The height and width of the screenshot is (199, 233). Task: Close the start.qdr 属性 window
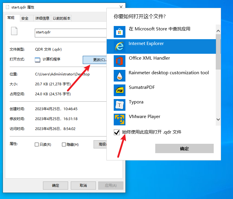click(121, 7)
